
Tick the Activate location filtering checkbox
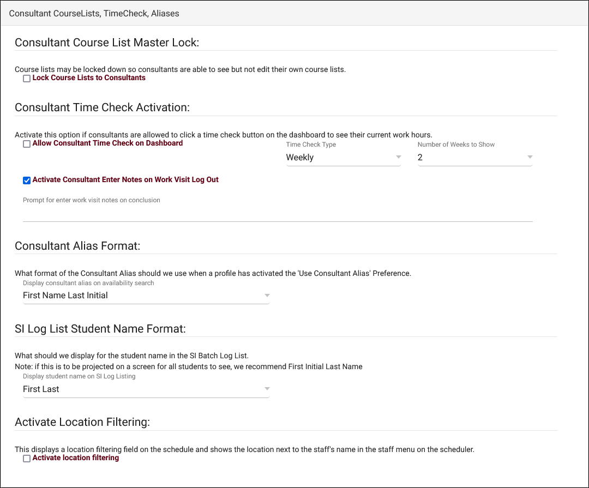(x=27, y=459)
